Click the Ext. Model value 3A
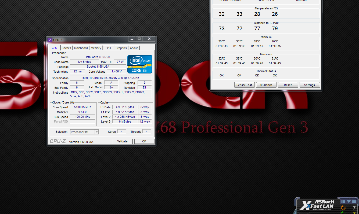 tap(111, 87)
